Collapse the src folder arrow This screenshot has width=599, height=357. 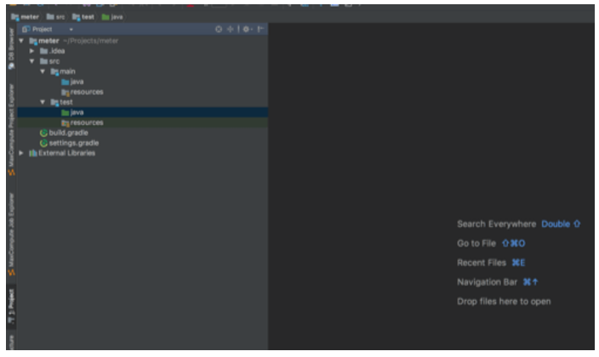32,61
